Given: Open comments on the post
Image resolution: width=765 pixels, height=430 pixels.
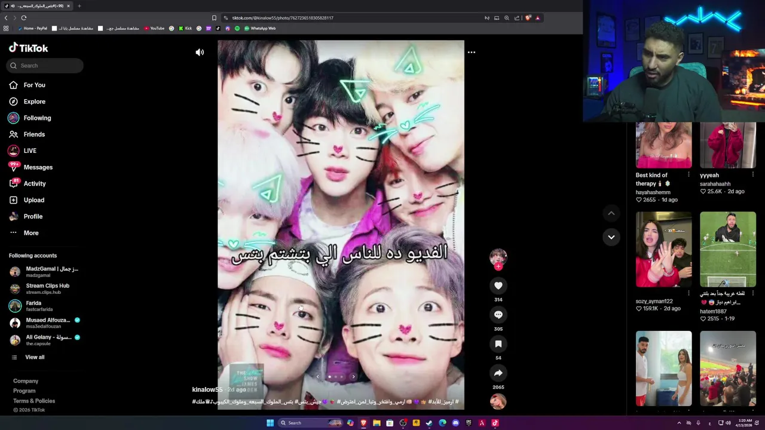Looking at the screenshot, I should (x=498, y=315).
